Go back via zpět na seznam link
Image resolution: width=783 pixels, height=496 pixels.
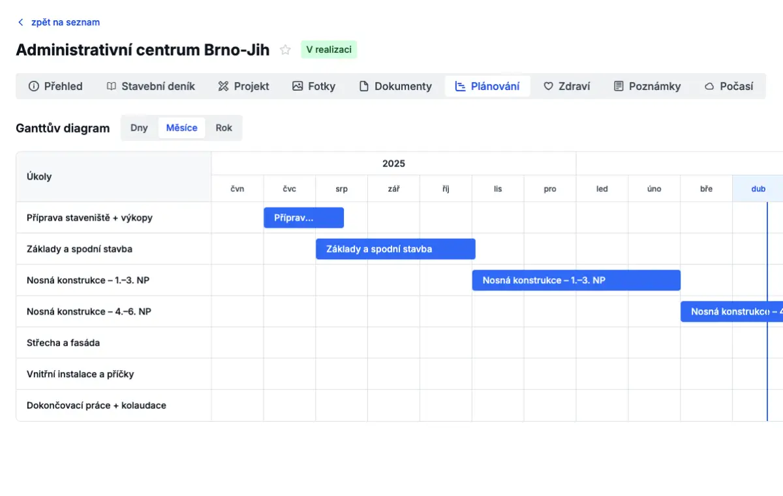click(65, 22)
